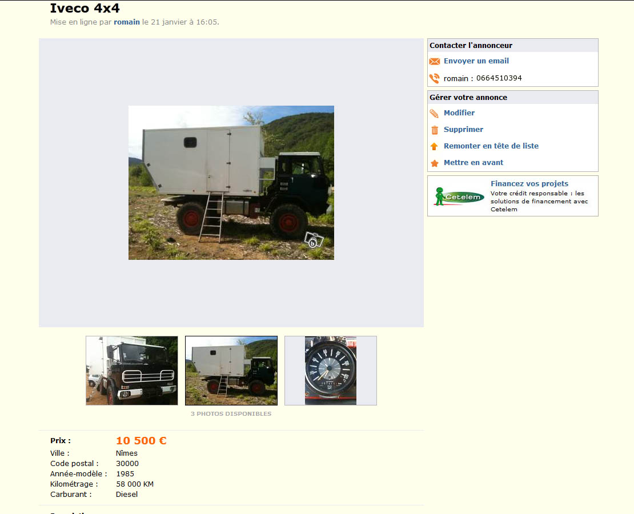Click the orange up arrow icon
The height and width of the screenshot is (514, 634).
(x=434, y=146)
